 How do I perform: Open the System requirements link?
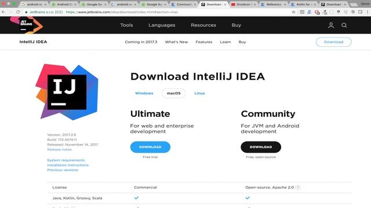[x=66, y=160]
